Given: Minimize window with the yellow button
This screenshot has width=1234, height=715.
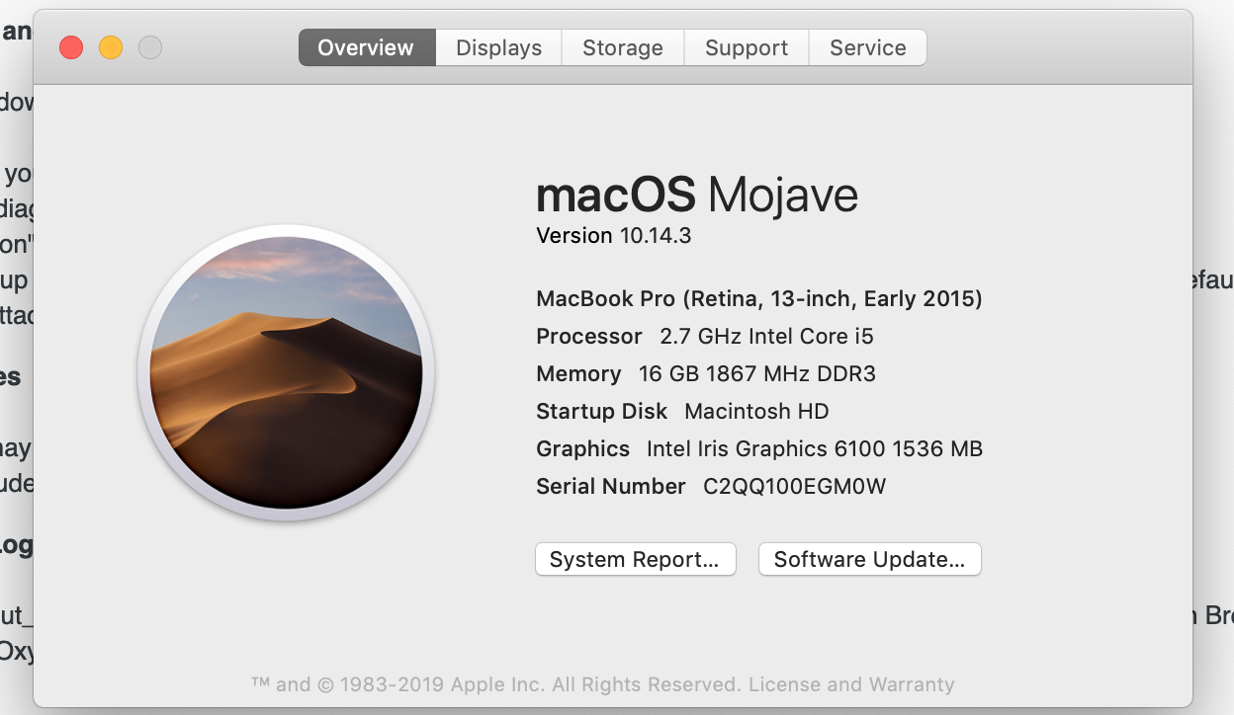Looking at the screenshot, I should [x=111, y=47].
